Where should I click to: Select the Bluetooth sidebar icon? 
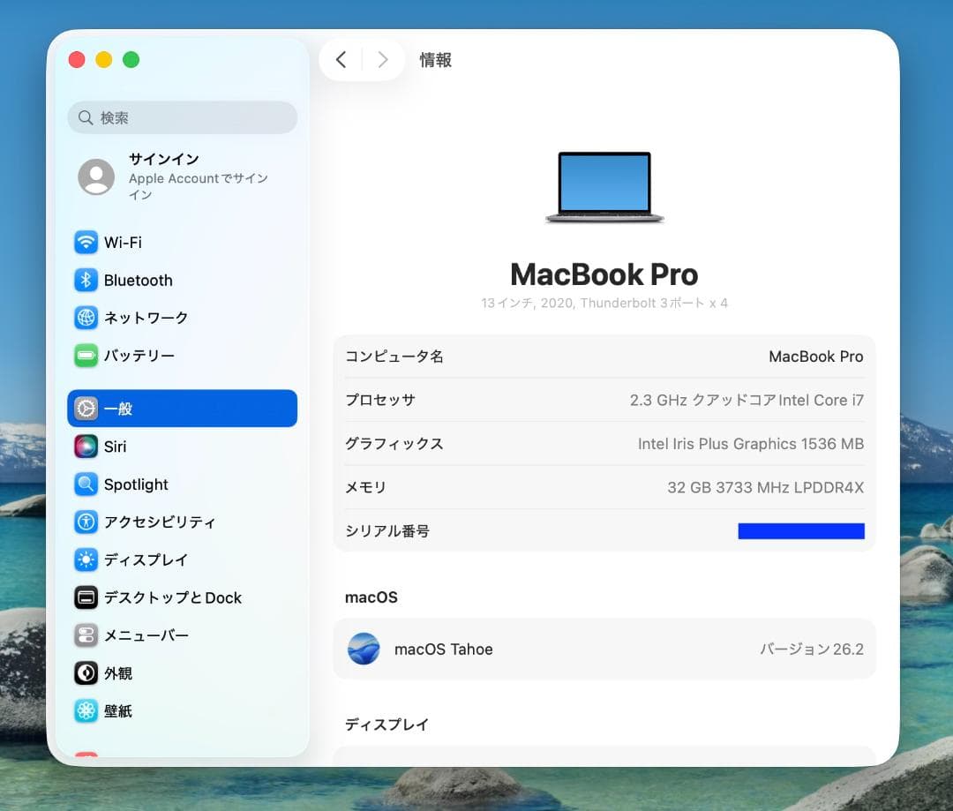point(86,280)
